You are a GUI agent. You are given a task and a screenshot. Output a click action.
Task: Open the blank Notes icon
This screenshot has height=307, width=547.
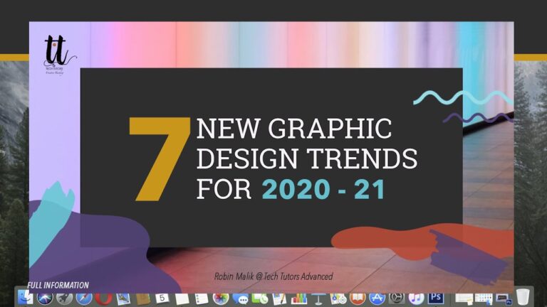coord(182,298)
